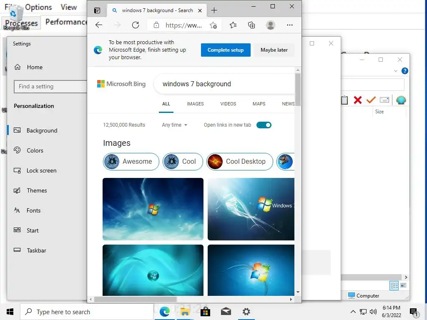Click the Microsoft Bing logo
The width and height of the screenshot is (427, 320).
(121, 84)
